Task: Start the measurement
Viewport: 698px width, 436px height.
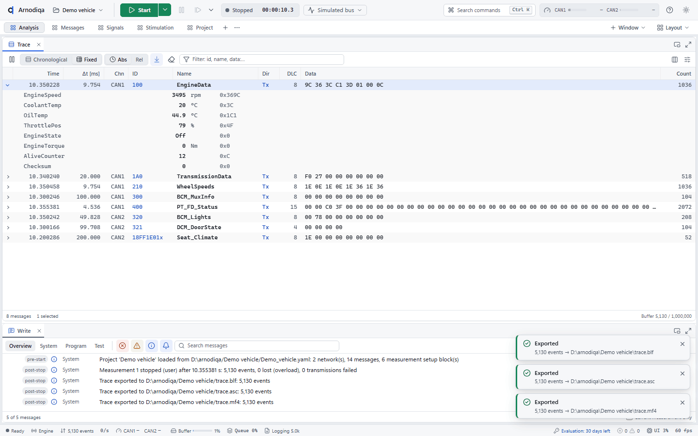Action: coord(139,10)
